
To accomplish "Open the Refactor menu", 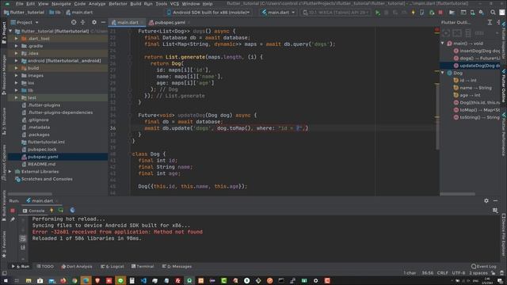I will tap(118, 3).
